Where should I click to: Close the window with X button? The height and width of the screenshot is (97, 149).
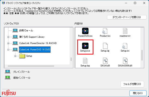pos(144,3)
